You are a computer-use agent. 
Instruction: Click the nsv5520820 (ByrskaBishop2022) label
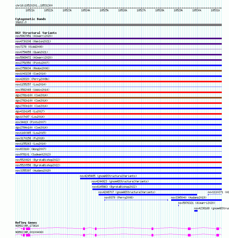(38, 160)
